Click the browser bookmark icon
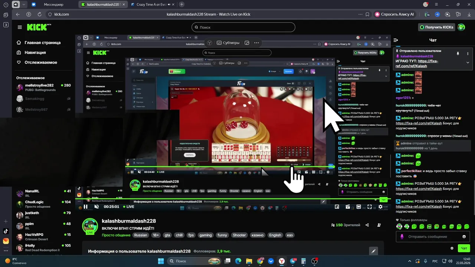Image resolution: width=475 pixels, height=267 pixels. (x=367, y=14)
